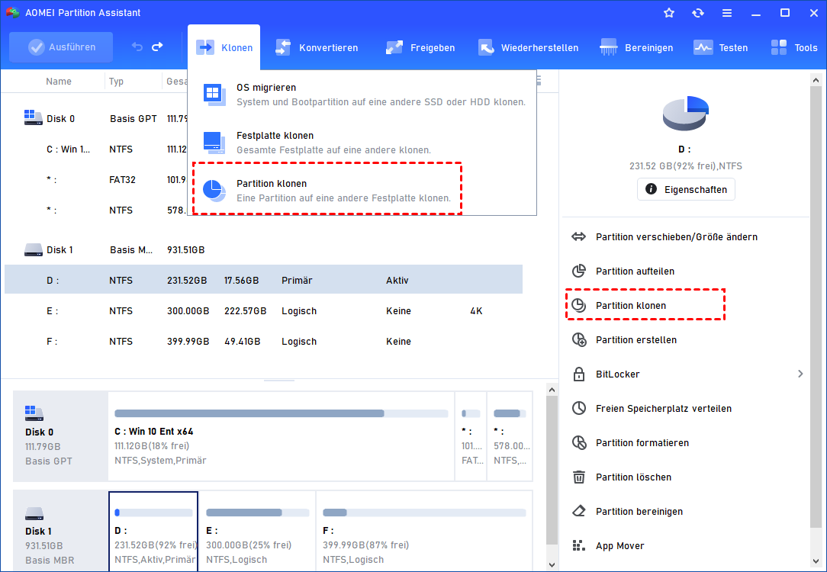Image resolution: width=827 pixels, height=572 pixels.
Task: Click the Partition aufteilen pie icon
Action: point(578,271)
